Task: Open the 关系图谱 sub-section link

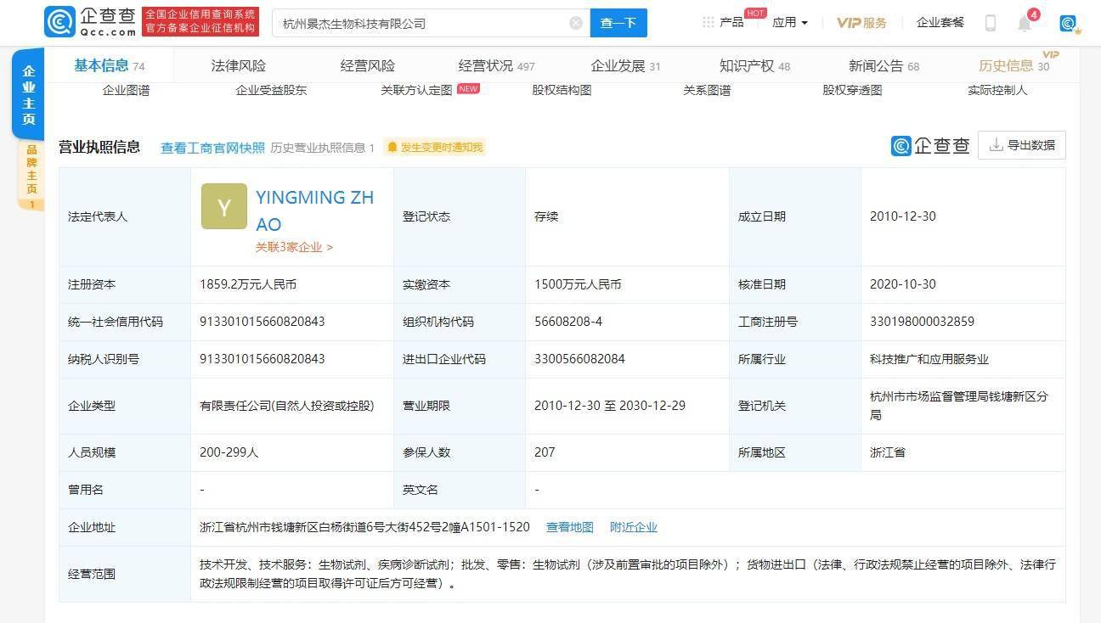Action: [x=707, y=90]
